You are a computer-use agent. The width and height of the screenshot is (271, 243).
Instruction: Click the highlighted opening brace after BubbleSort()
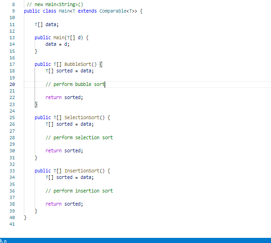pyautogui.click(x=101, y=64)
